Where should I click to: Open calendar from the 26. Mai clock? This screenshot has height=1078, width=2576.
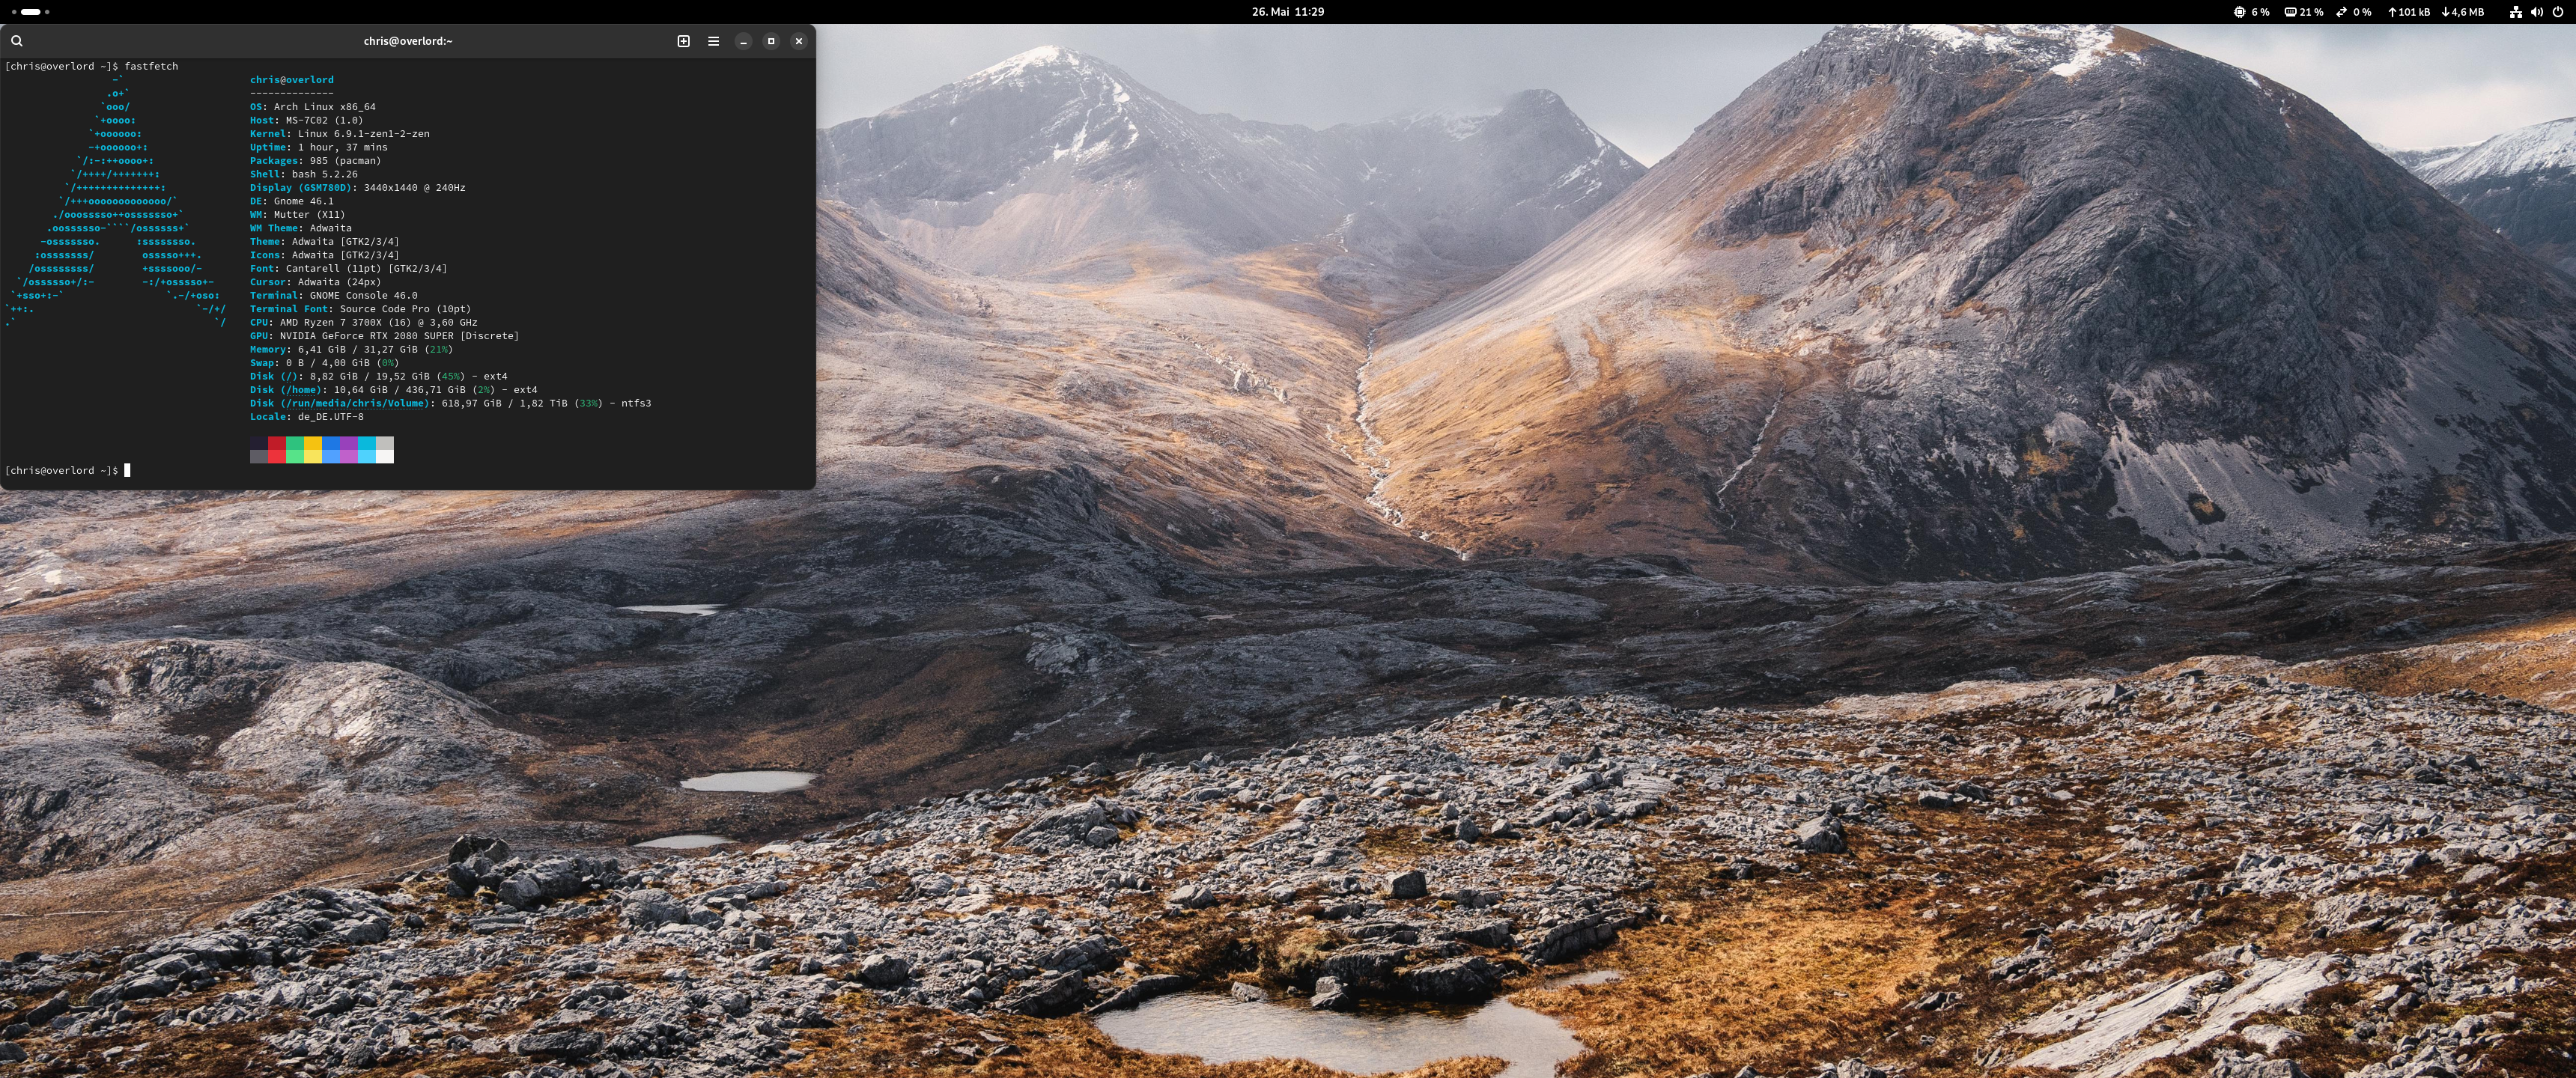1287,12
